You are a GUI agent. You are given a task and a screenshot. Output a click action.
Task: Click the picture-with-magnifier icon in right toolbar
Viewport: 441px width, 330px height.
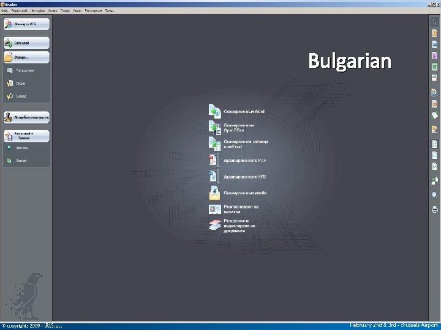click(434, 78)
